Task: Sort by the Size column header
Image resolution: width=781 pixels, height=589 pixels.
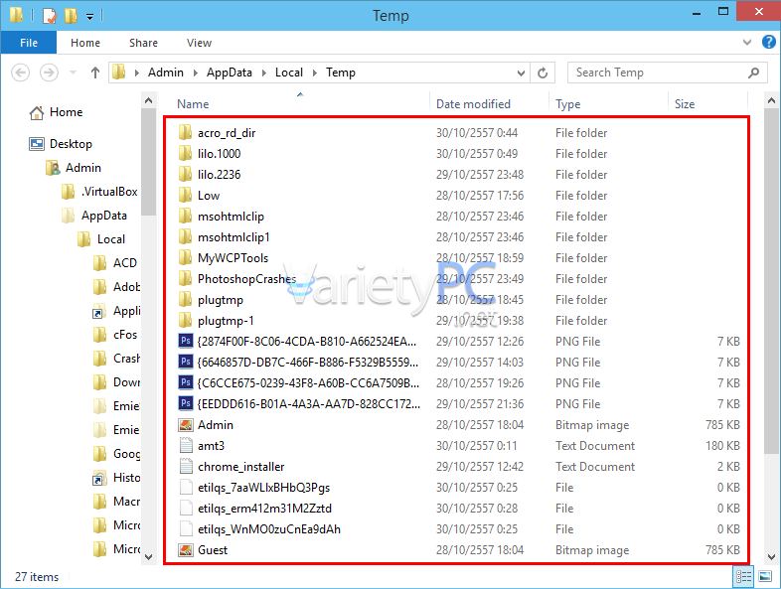Action: [x=685, y=104]
